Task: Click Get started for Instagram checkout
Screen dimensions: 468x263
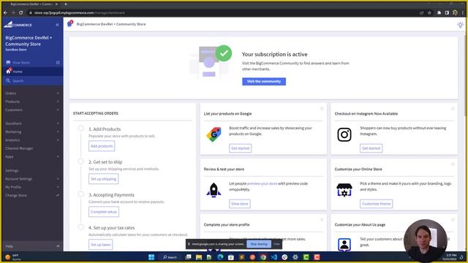Action: pyautogui.click(x=371, y=148)
